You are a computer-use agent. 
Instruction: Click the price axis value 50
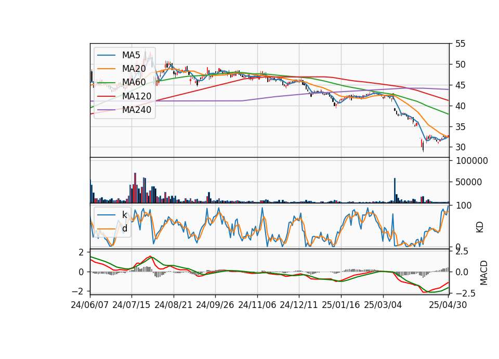click(x=461, y=65)
